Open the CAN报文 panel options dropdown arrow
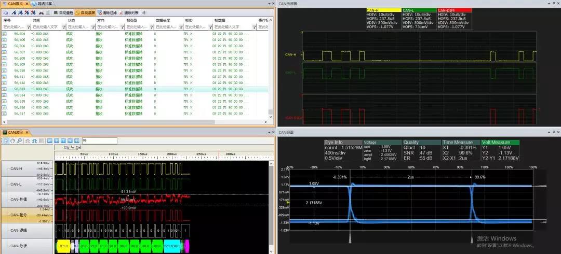 pos(269,3)
